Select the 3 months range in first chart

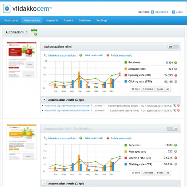coord(148,89)
